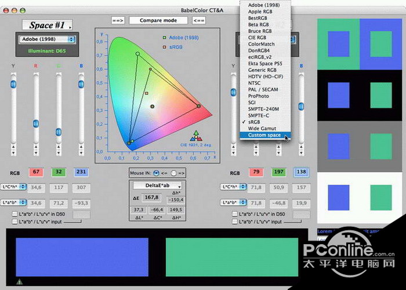
Task: Open the right L*C*h* popup menu
Action: 234,187
